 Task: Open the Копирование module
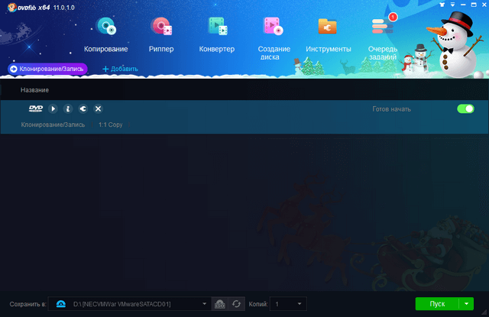[x=106, y=35]
